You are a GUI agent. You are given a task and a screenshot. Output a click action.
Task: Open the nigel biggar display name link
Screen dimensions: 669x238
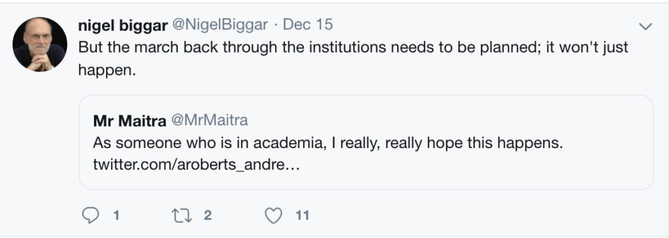(123, 25)
